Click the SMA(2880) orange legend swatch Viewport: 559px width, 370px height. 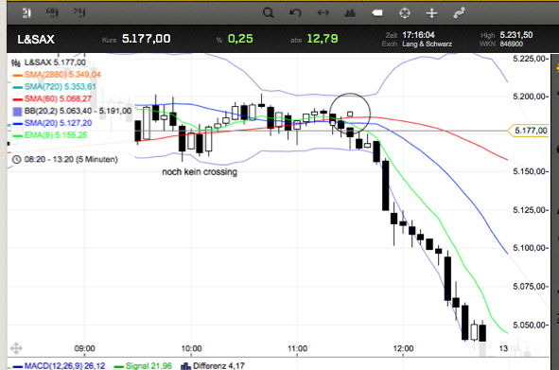(17, 76)
